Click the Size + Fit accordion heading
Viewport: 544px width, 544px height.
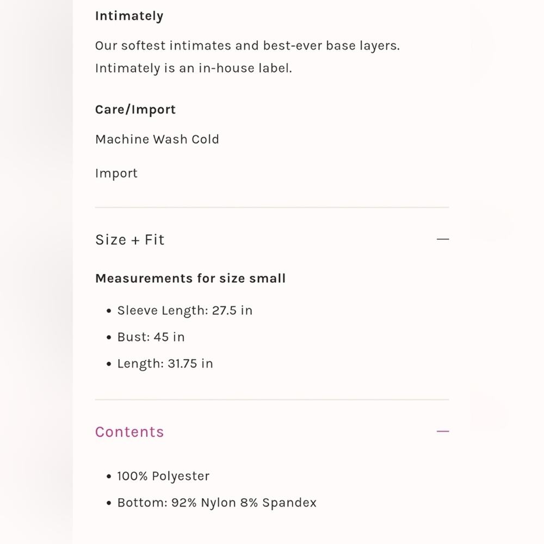click(x=130, y=240)
